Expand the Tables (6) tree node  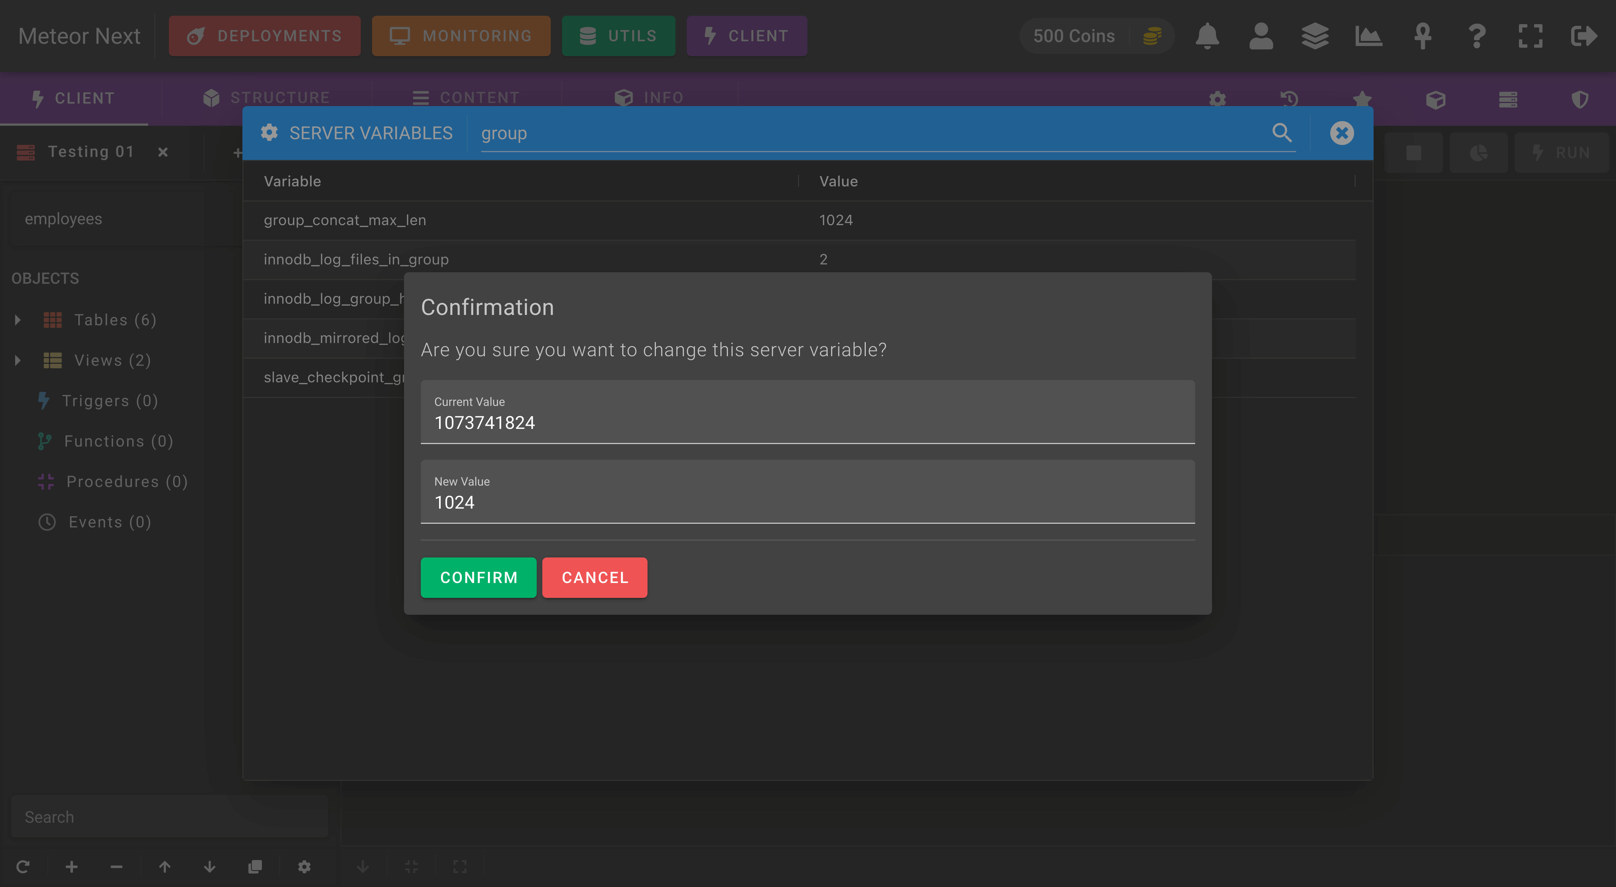18,320
